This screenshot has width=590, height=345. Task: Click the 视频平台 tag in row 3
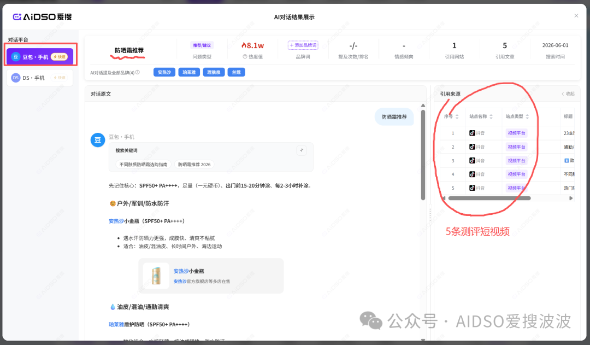coord(516,160)
